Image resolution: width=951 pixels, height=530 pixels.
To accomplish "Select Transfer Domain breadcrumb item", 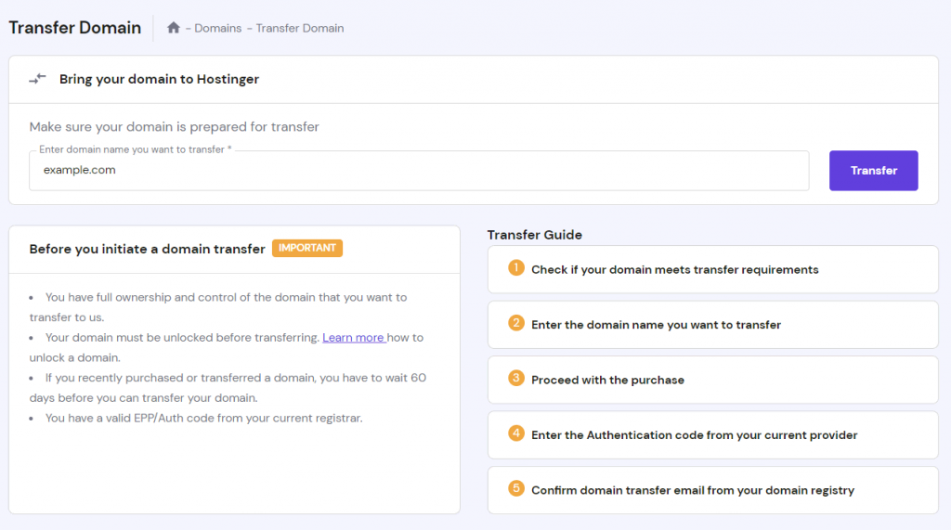I will 300,28.
